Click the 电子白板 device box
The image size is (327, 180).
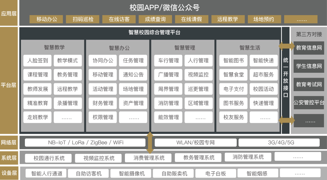(x=215, y=173)
